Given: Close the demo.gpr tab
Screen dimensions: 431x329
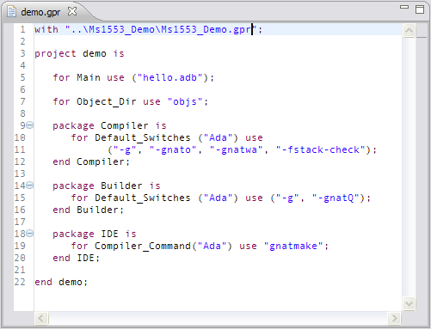Looking at the screenshot, I should [72, 12].
